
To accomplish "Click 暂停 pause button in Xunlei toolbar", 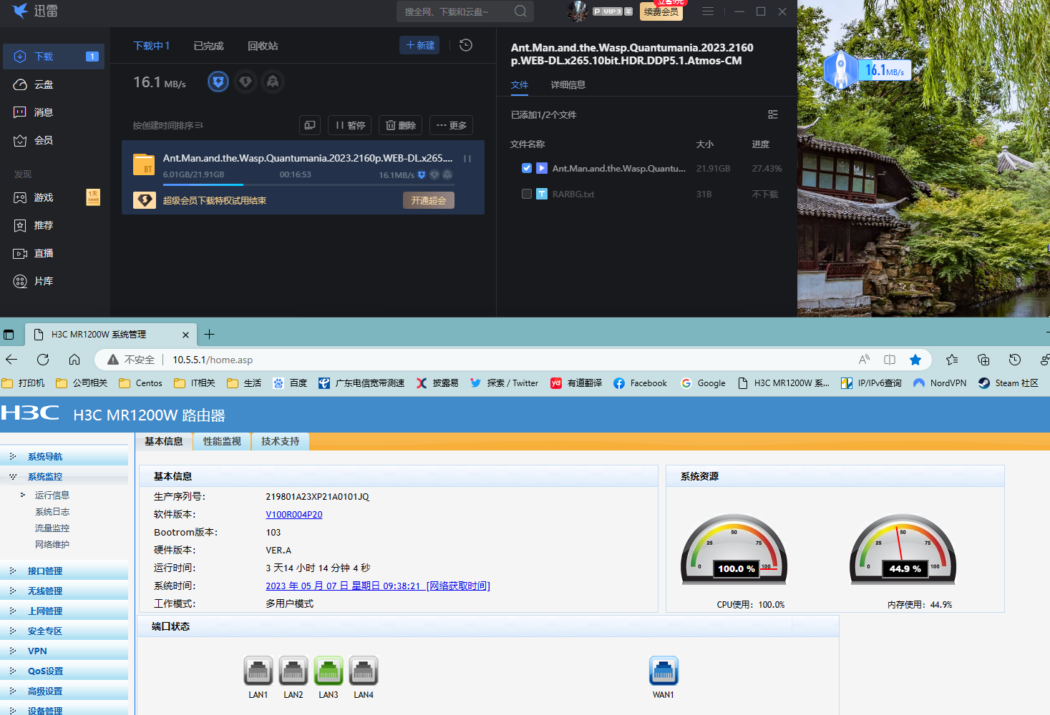I will click(x=351, y=125).
